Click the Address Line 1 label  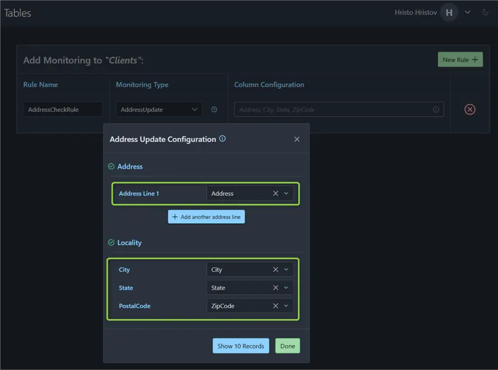coord(139,193)
